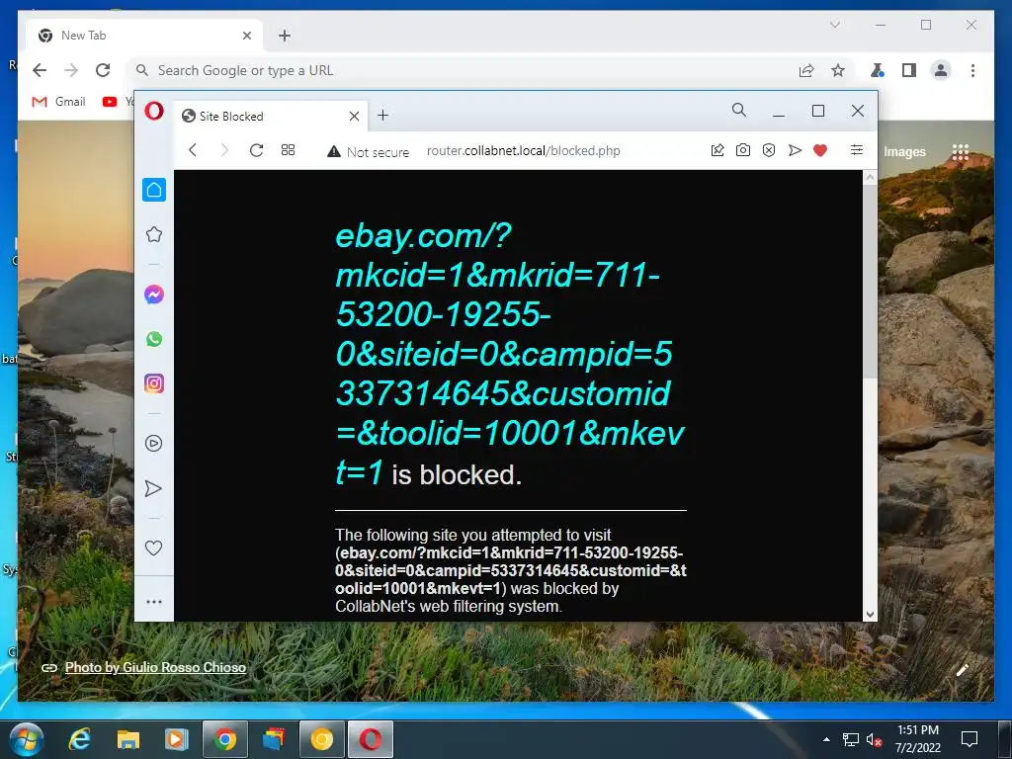Select Chrome New Tab tab
Image resolution: width=1012 pixels, height=759 pixels.
point(144,36)
